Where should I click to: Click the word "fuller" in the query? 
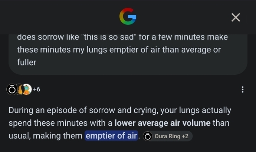(x=27, y=63)
